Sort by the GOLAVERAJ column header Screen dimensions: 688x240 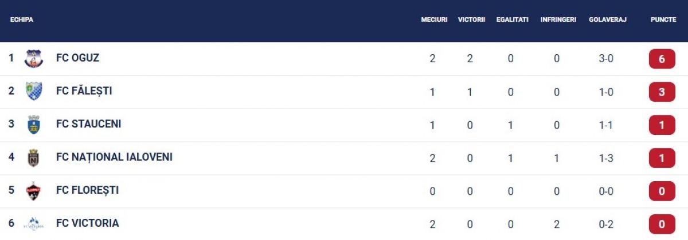[x=608, y=19]
